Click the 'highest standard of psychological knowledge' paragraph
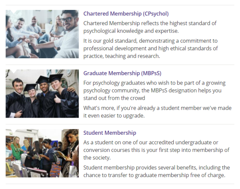Screen dimensions: 240x189 pyautogui.click(x=150, y=27)
